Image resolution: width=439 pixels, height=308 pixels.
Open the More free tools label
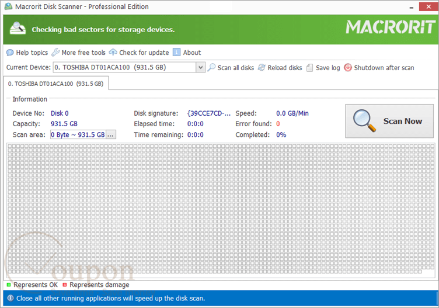coord(83,53)
